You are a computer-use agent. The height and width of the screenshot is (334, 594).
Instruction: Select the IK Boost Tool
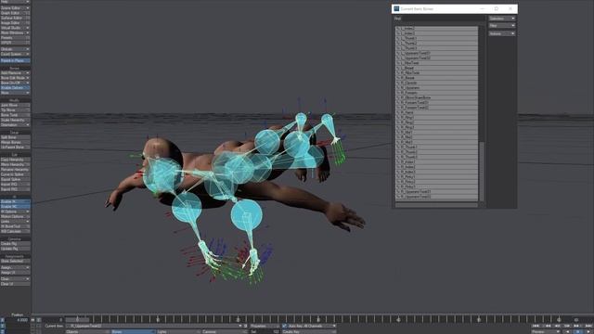15,226
